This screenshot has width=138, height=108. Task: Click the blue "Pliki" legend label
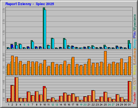click(135, 35)
